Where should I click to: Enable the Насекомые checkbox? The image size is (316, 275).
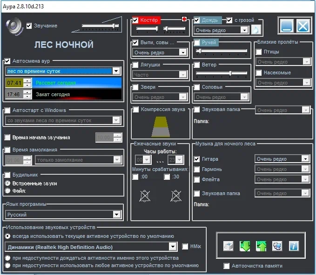259,72
